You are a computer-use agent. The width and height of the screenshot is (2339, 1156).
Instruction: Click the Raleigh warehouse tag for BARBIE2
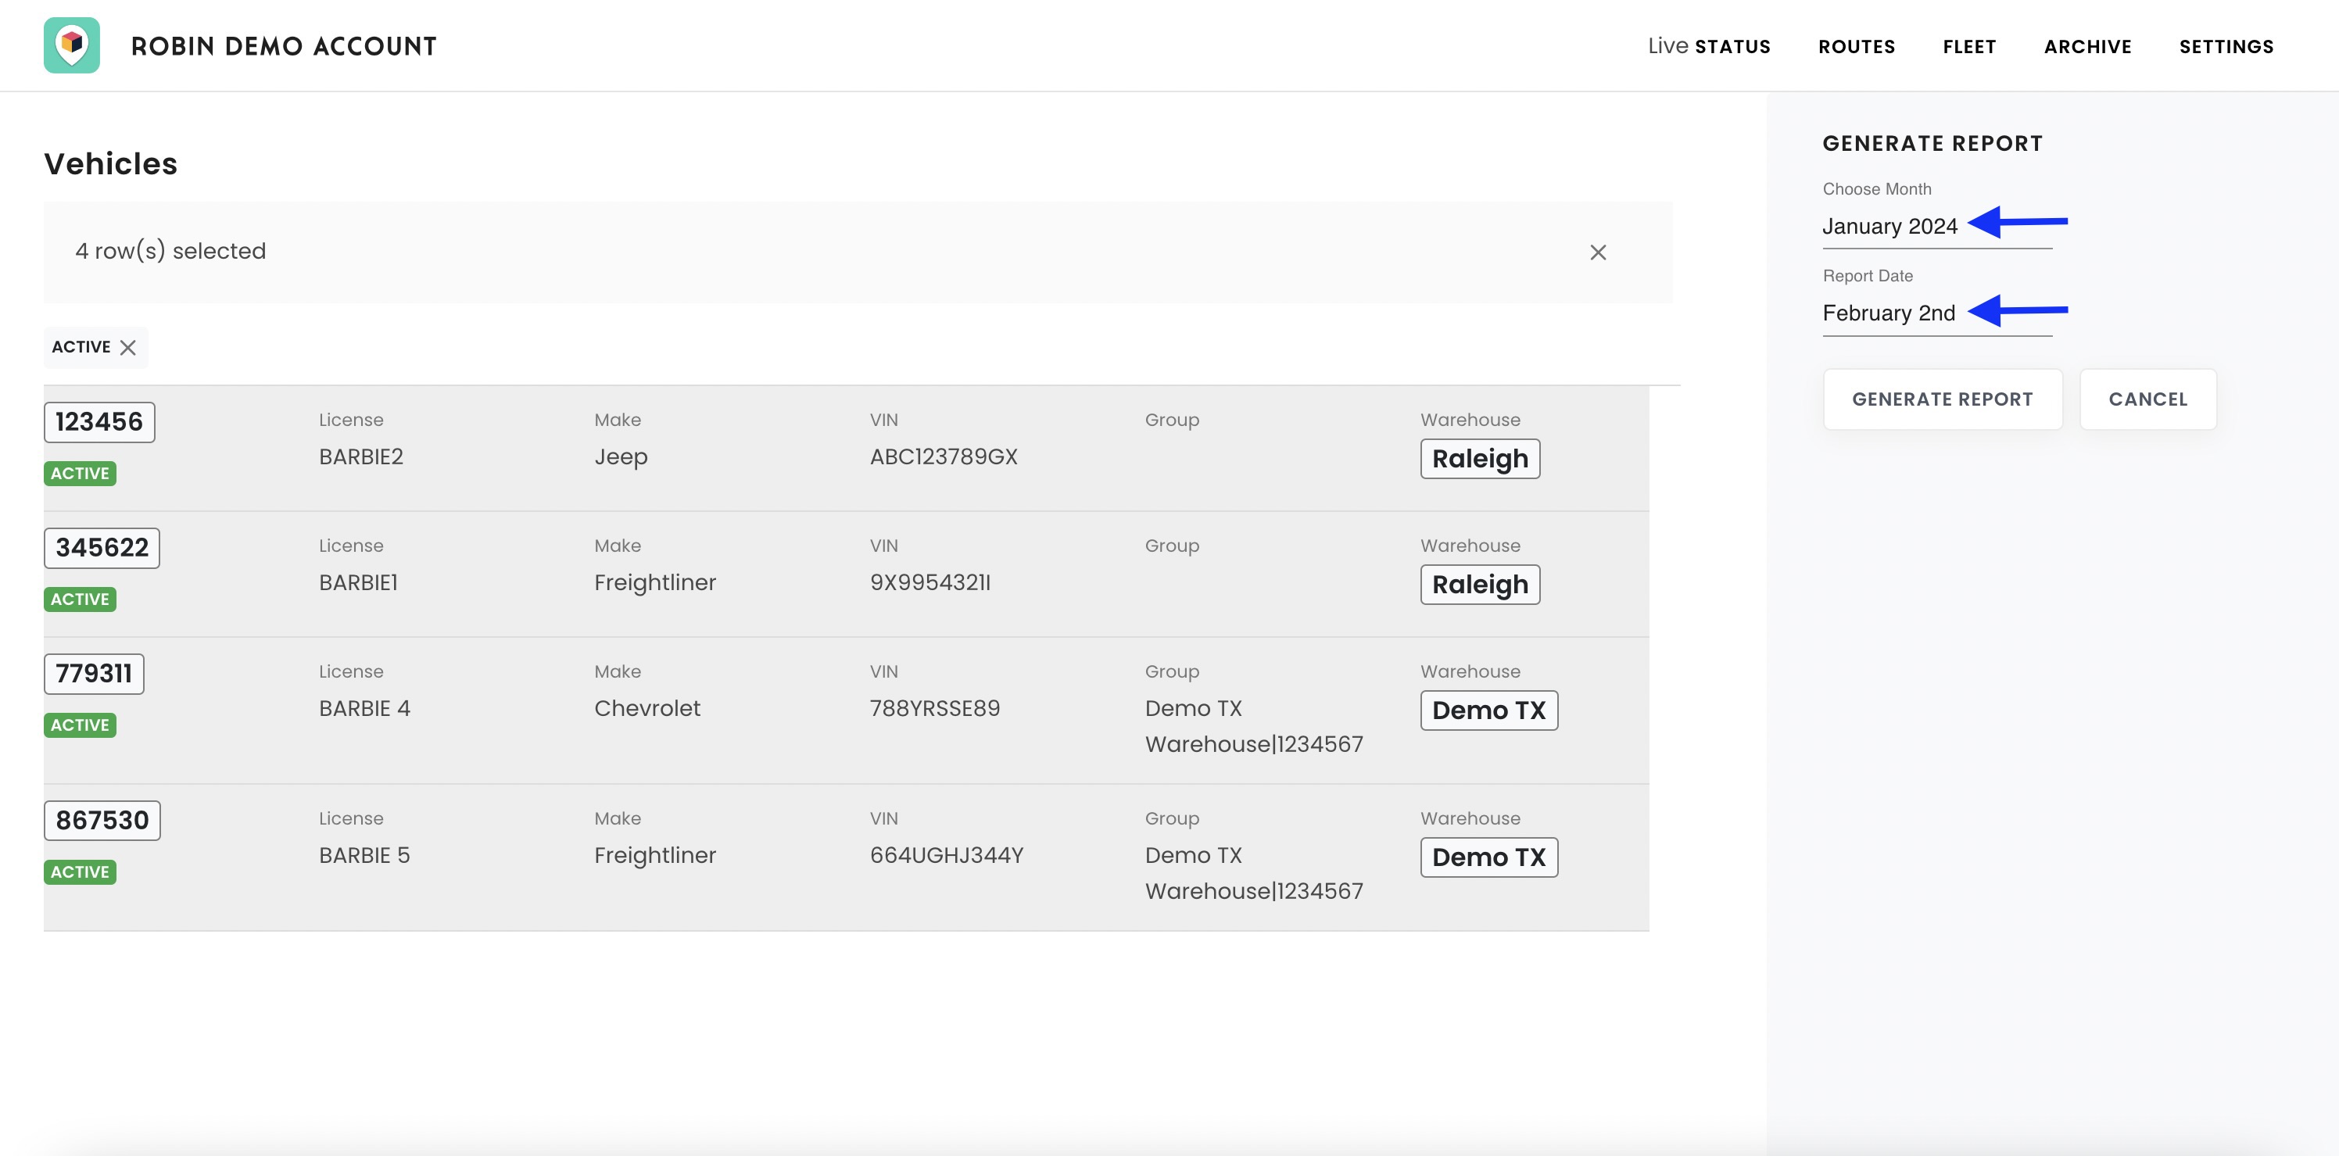pyautogui.click(x=1479, y=459)
